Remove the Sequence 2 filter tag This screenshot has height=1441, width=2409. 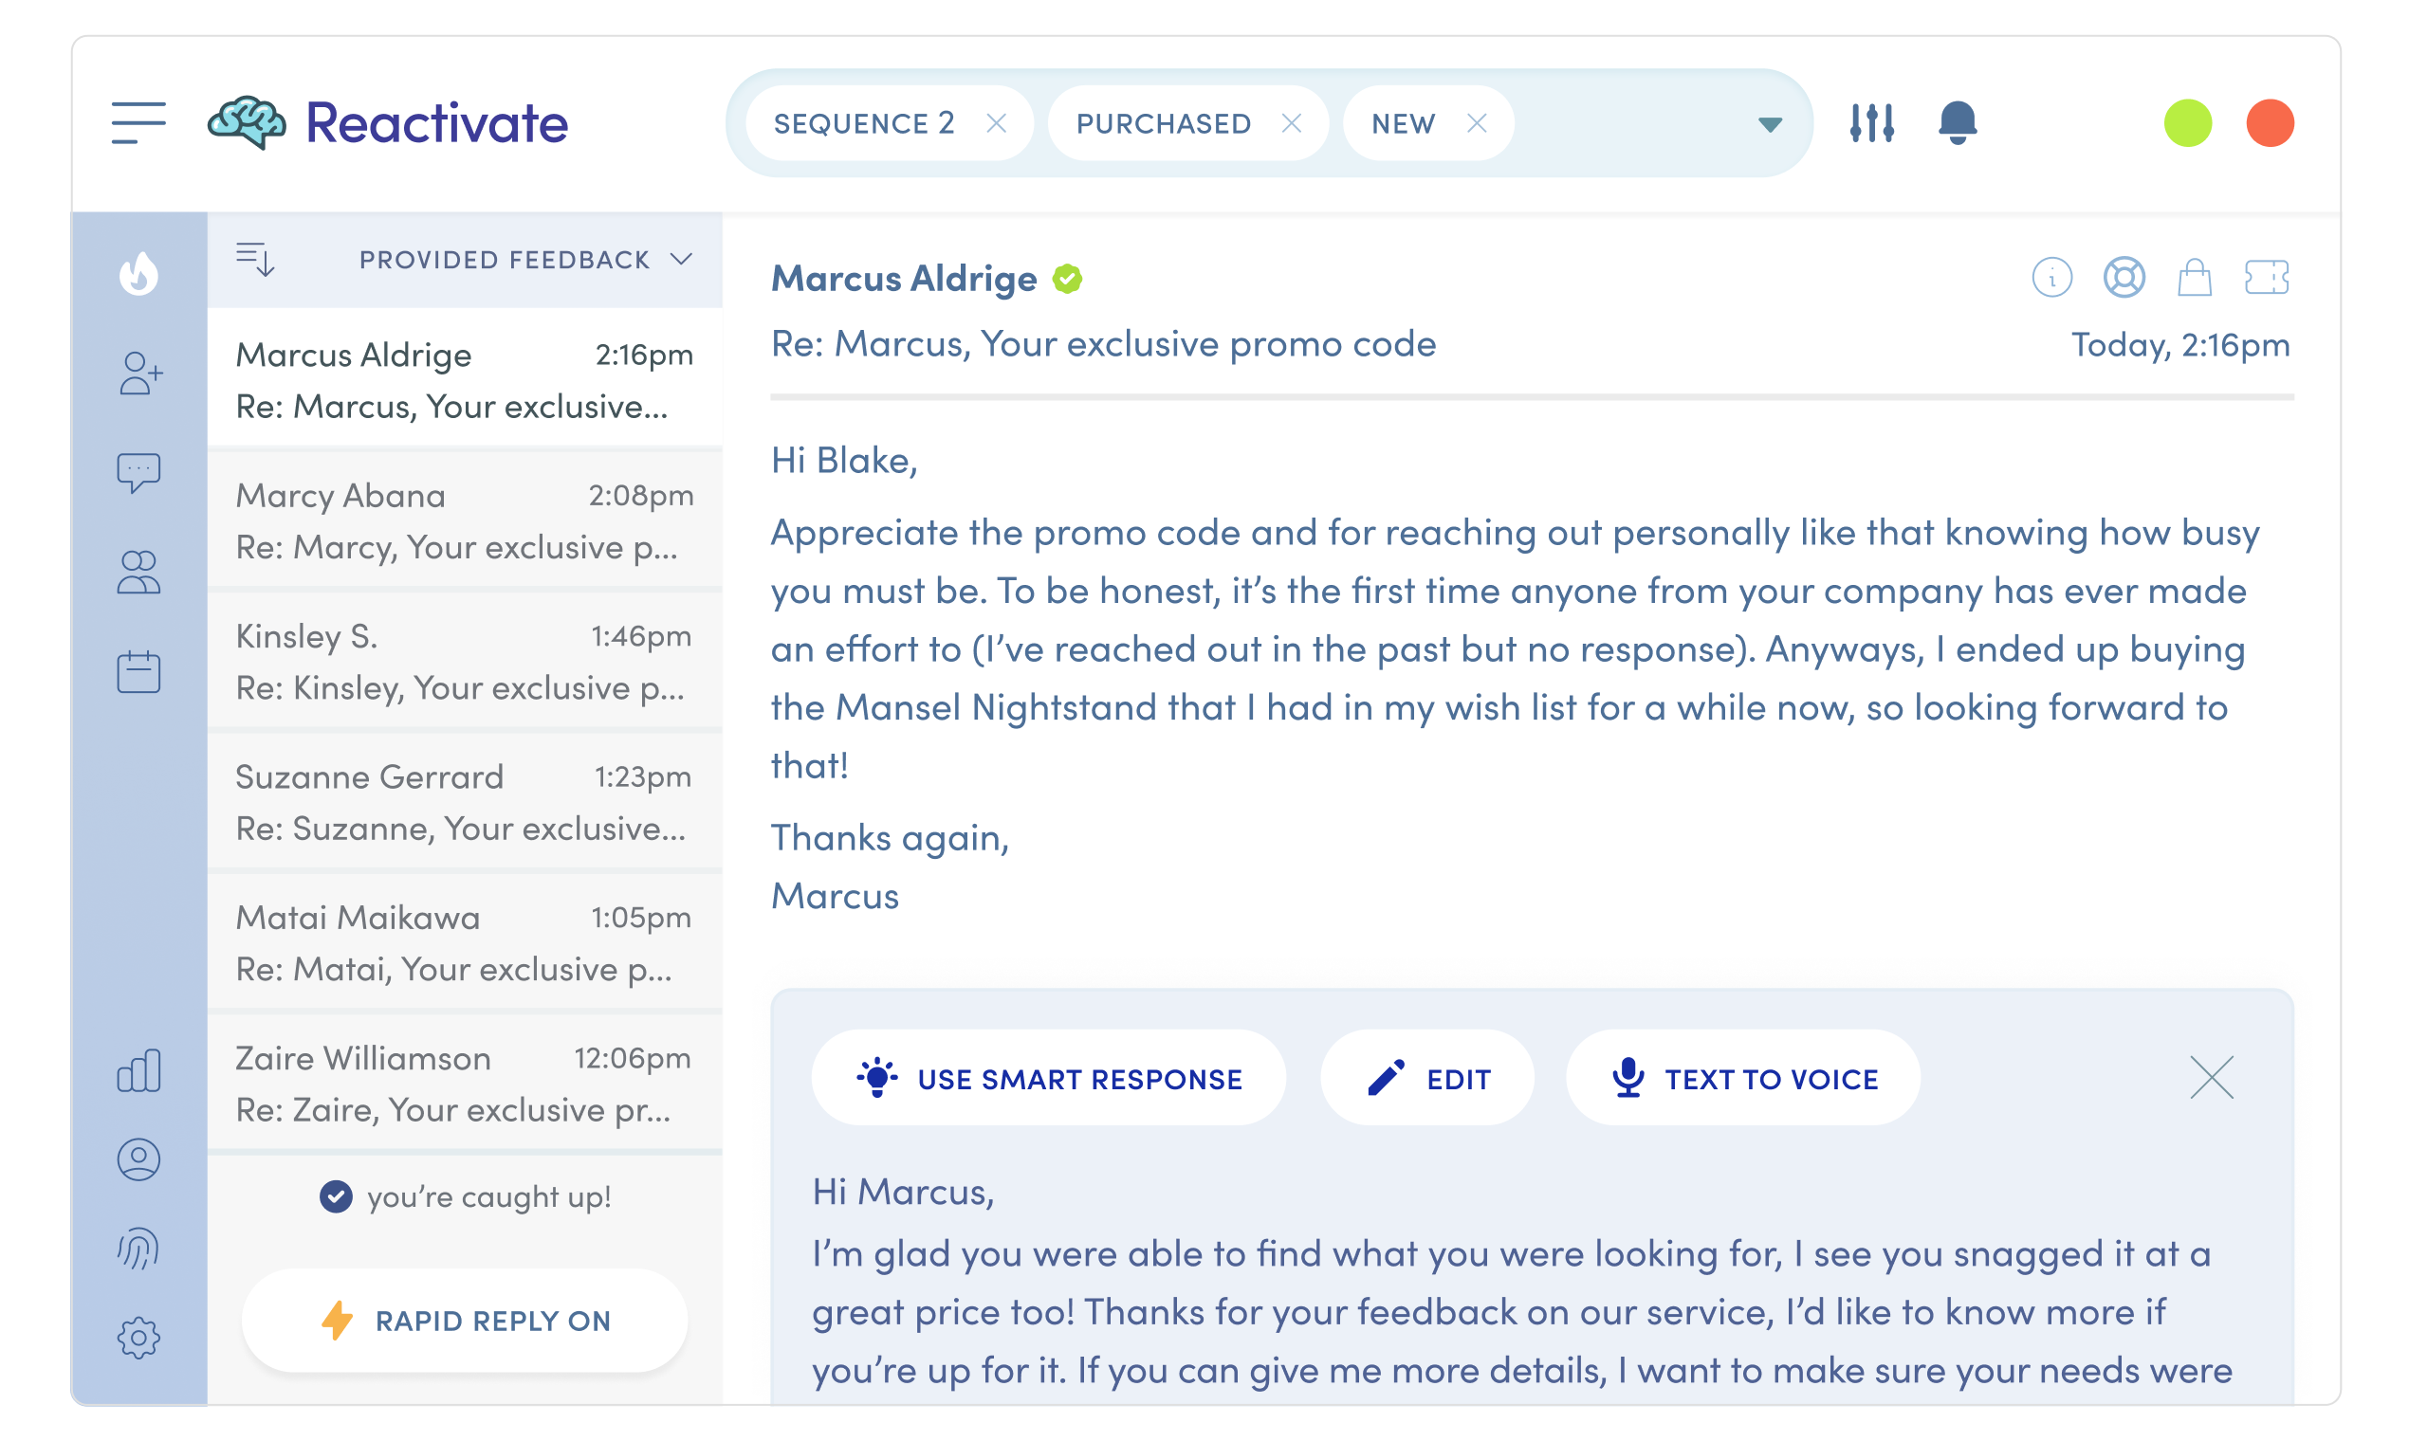point(996,123)
